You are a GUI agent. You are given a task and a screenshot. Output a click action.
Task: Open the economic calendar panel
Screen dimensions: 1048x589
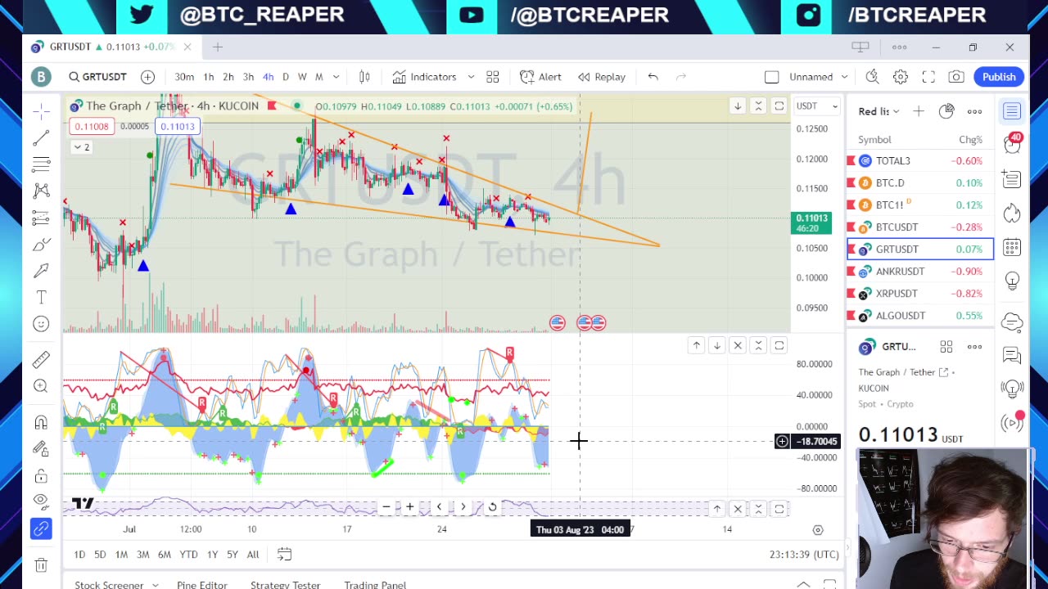point(1012,247)
